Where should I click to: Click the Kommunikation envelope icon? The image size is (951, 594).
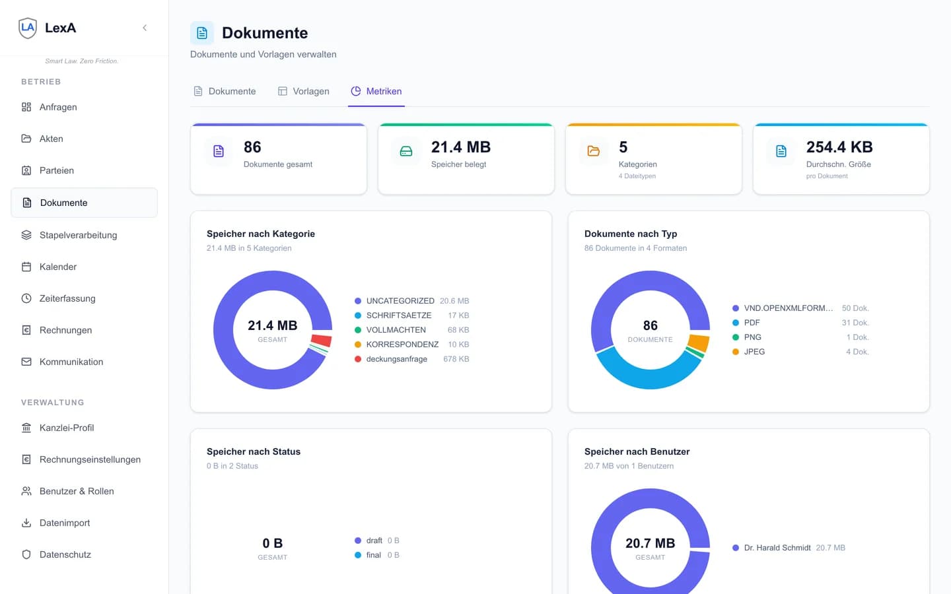point(26,362)
